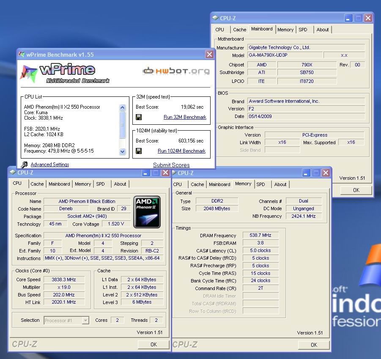
Task: Open About tab in CPU window
Action: tap(120, 184)
